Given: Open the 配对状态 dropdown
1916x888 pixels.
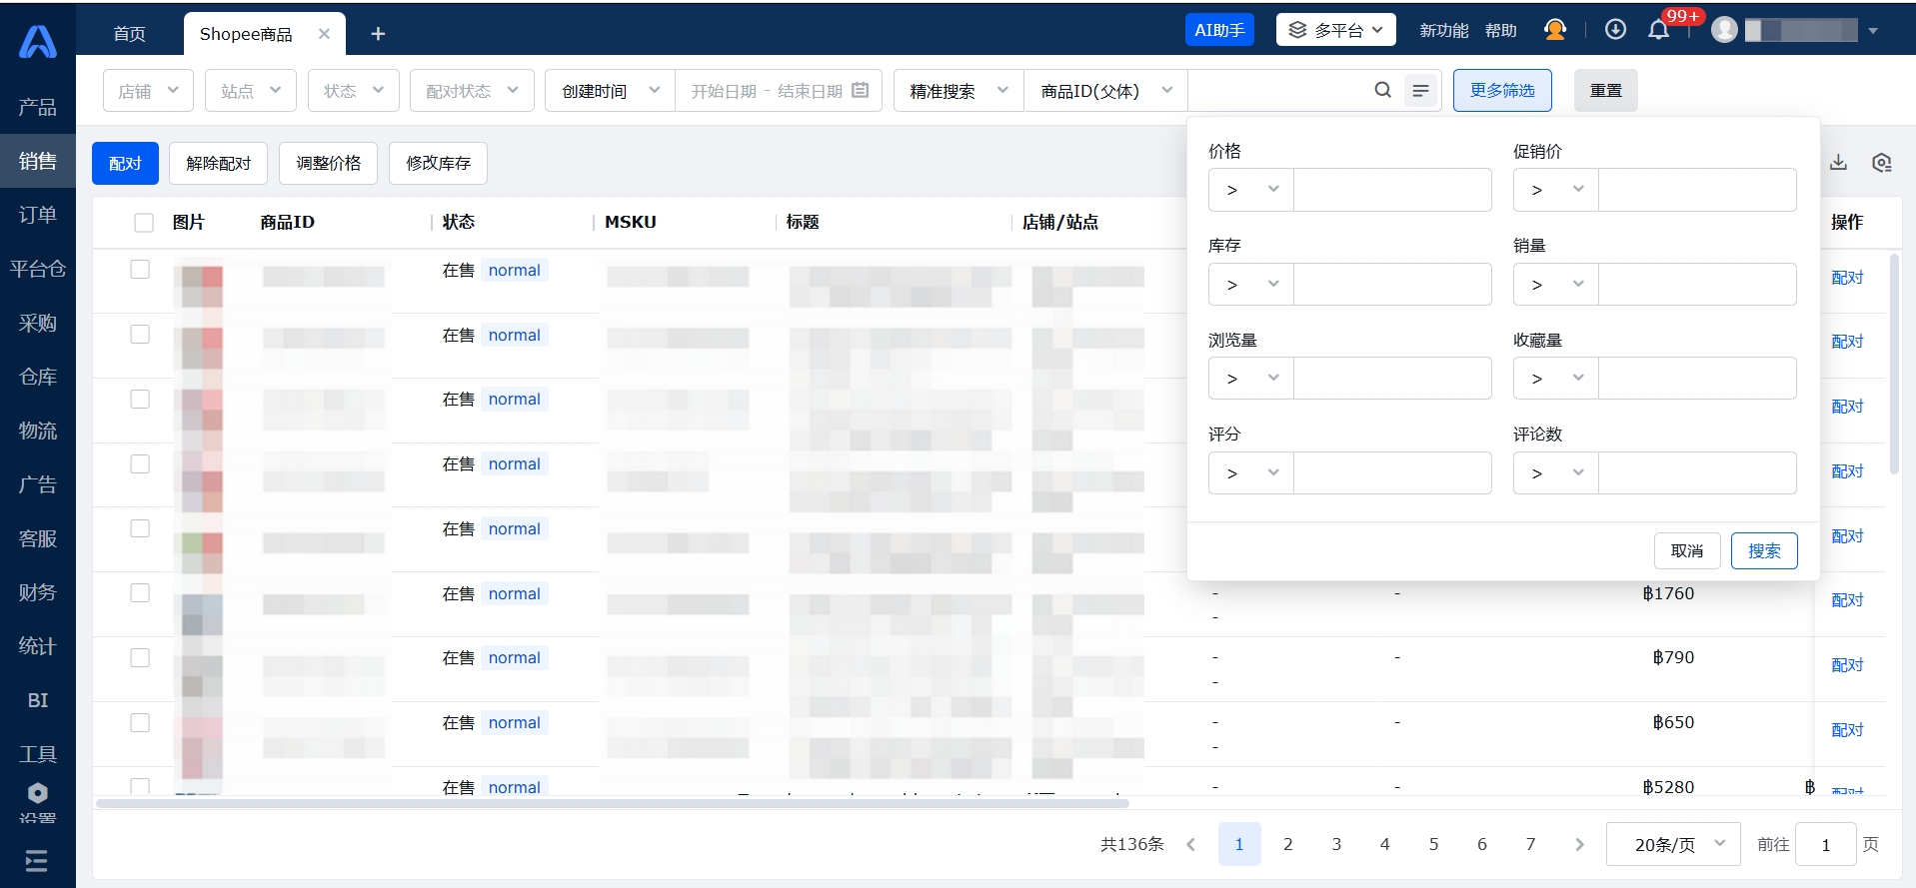Looking at the screenshot, I should [472, 91].
